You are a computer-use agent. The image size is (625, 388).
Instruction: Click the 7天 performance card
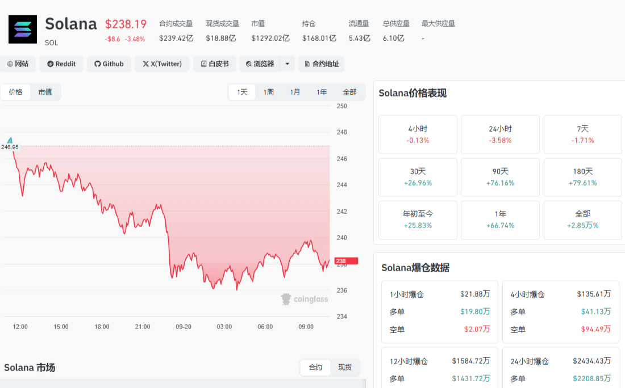tap(583, 134)
